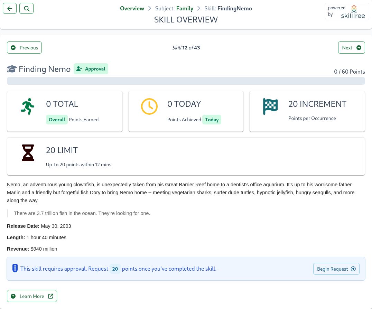Click the '20 LIMIT' heading
Screen dimensions: 372x309
click(x=62, y=150)
